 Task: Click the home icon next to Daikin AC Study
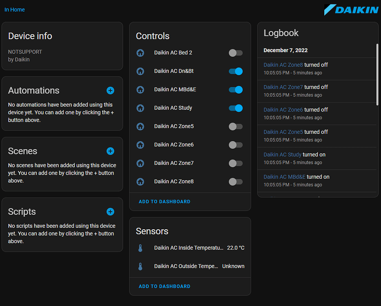[140, 108]
